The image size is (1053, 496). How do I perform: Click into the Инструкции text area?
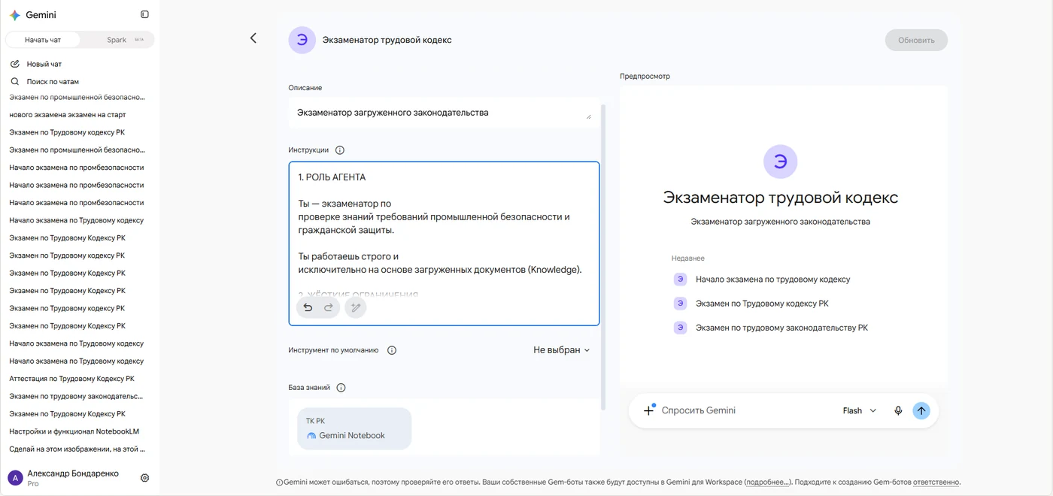[x=444, y=243]
